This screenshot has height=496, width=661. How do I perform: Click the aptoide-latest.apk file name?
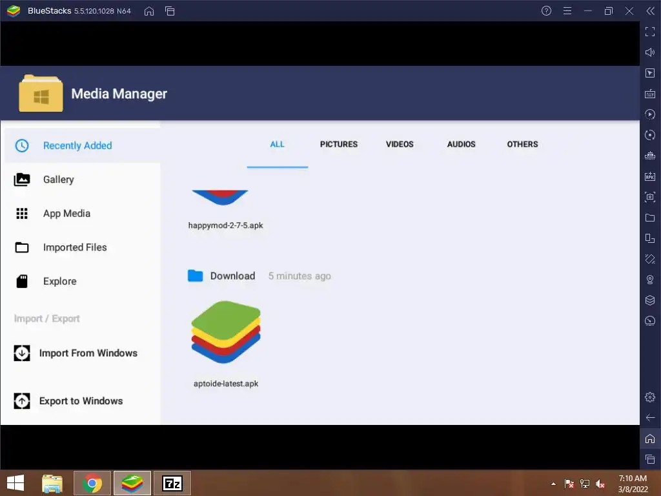click(225, 384)
